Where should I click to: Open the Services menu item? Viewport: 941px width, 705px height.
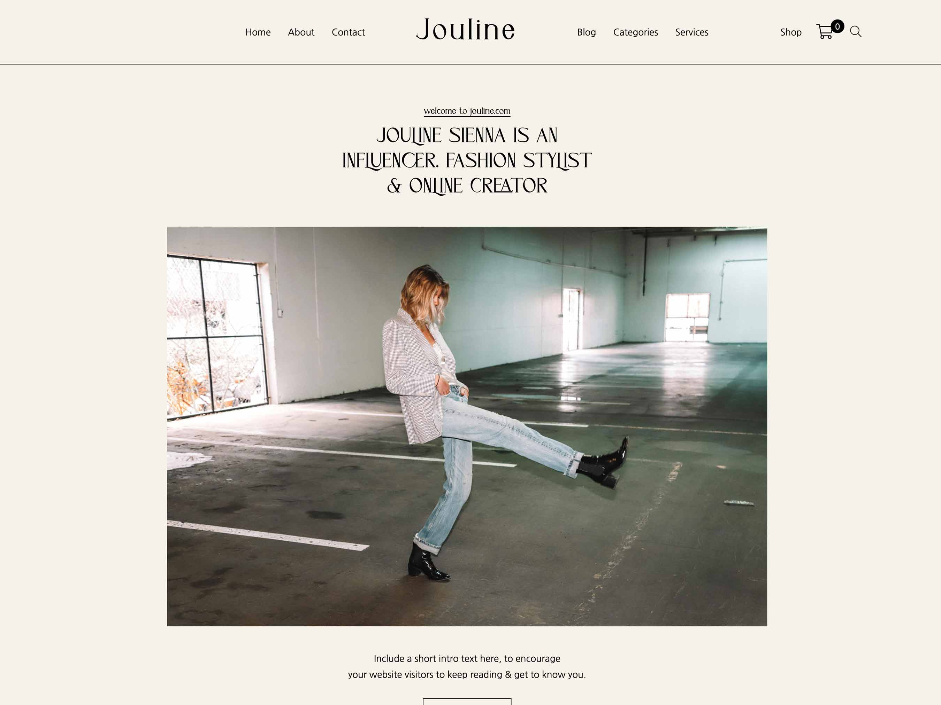point(692,32)
